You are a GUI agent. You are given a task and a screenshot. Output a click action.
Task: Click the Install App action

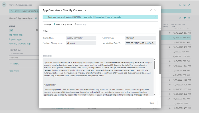pos(80,24)
